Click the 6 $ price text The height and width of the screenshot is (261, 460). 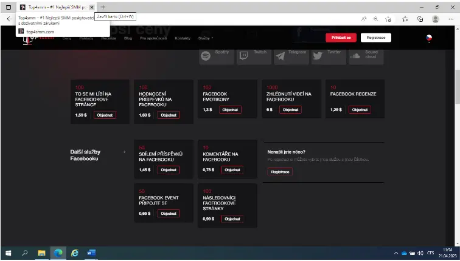click(x=270, y=110)
